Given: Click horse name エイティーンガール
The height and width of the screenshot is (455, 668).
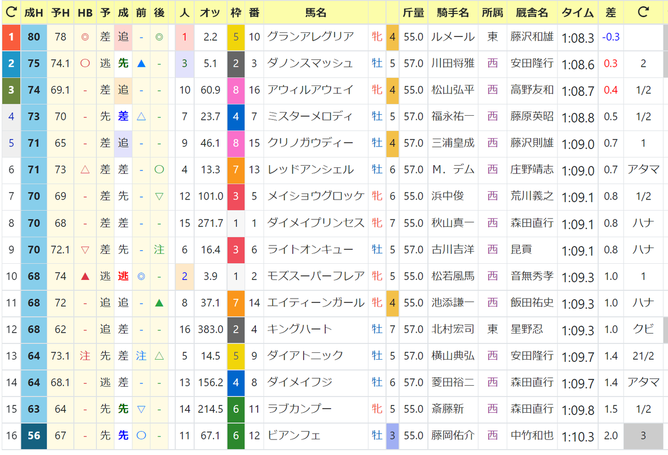Looking at the screenshot, I should click(316, 302).
